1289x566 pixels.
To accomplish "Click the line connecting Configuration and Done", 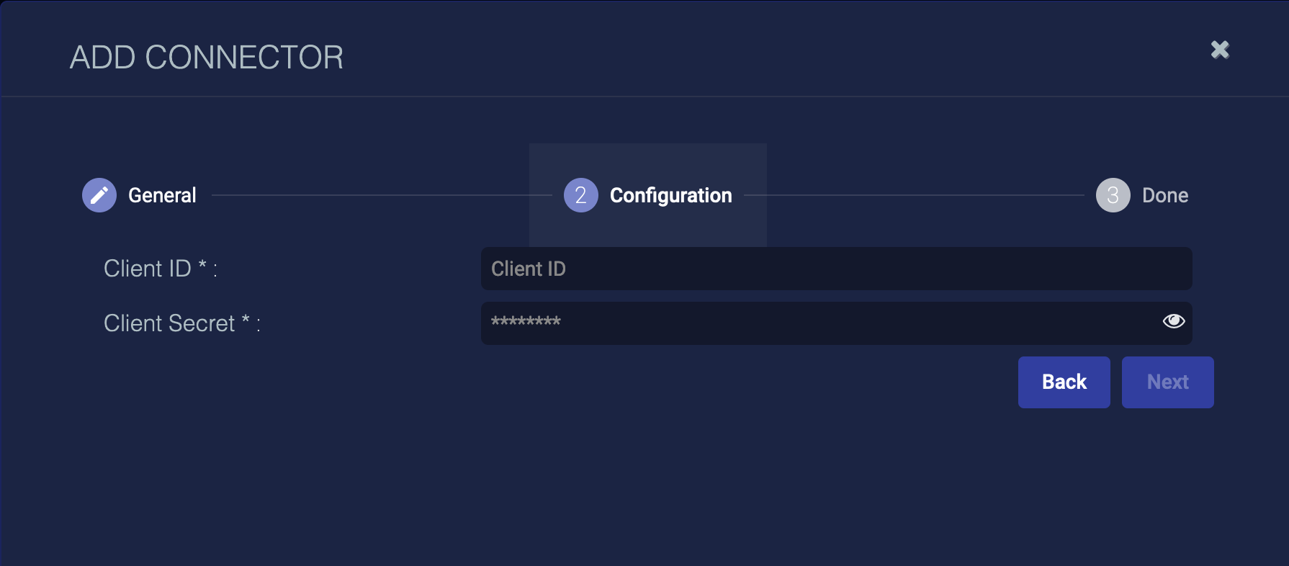I will coord(913,195).
